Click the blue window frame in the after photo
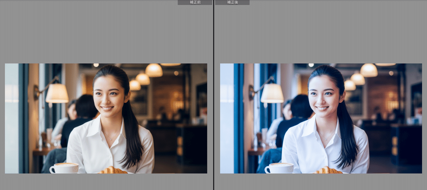The height and width of the screenshot is (190, 427). click(x=238, y=117)
